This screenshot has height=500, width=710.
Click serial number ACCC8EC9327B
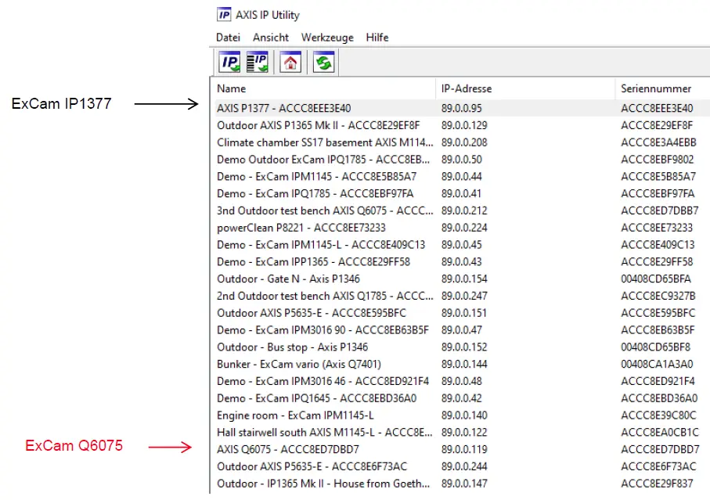pos(658,296)
